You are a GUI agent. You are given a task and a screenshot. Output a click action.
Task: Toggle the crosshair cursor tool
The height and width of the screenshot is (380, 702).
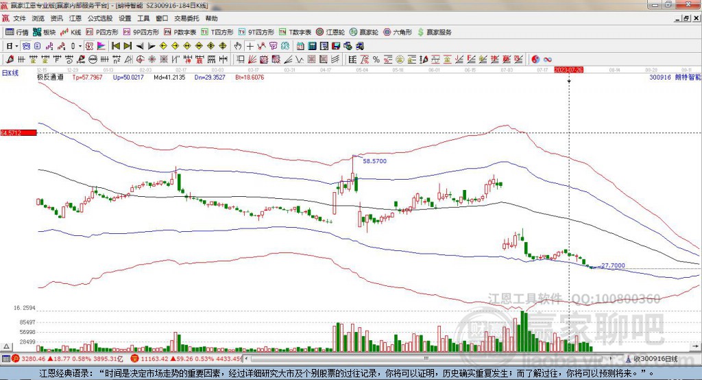coord(250,46)
